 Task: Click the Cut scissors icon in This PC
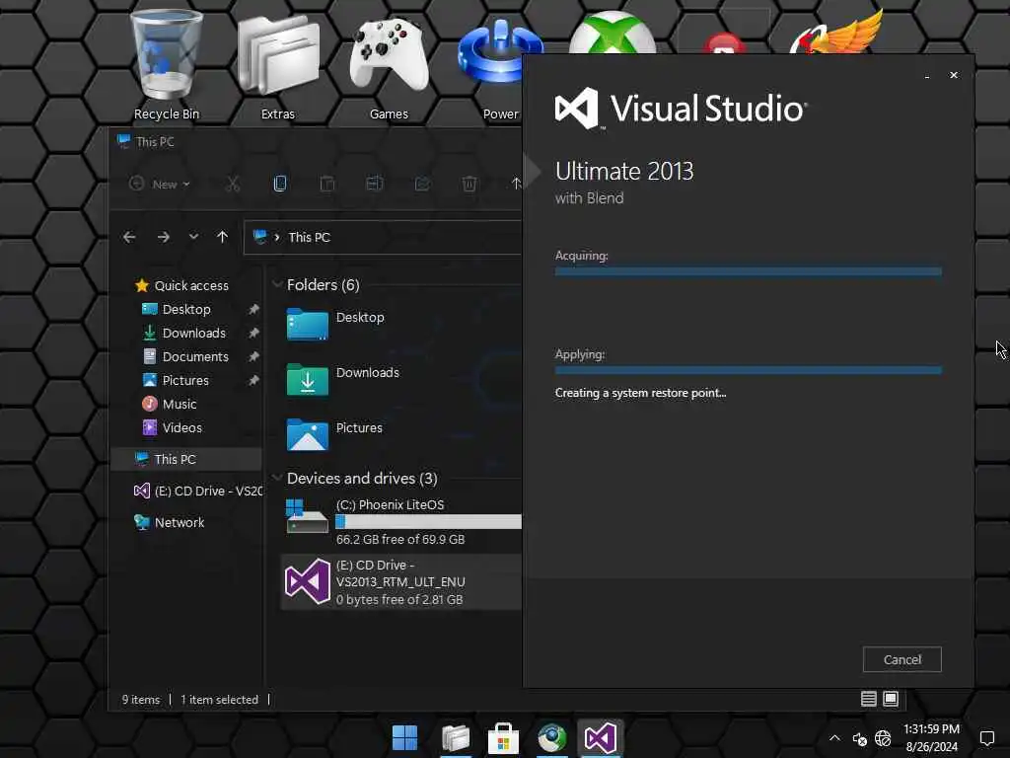coord(233,184)
